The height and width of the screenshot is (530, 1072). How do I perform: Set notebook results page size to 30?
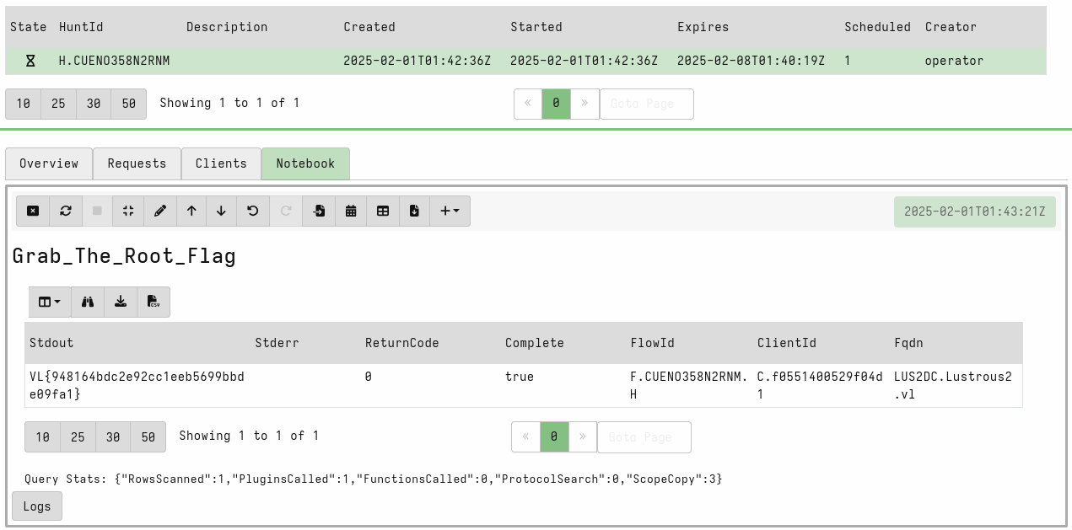pos(113,436)
